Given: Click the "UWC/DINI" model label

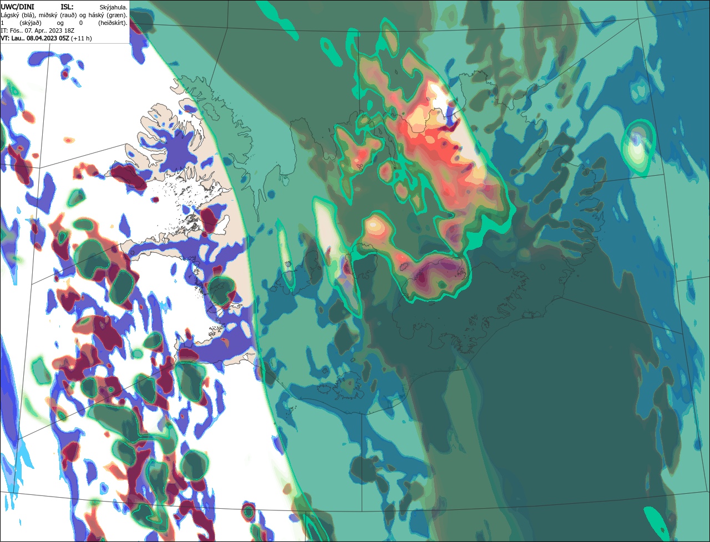Looking at the screenshot, I should tap(18, 7).
